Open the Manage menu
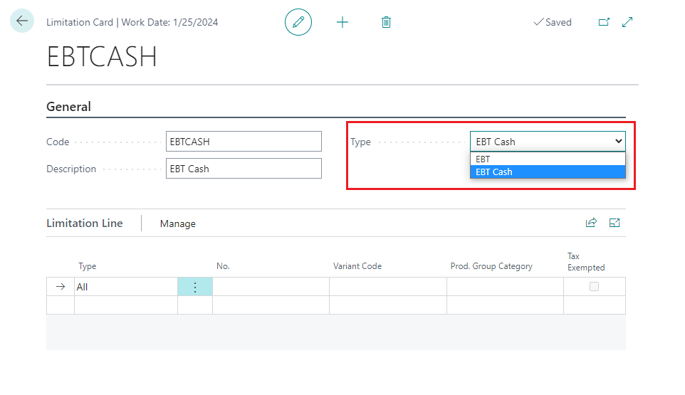 click(x=177, y=223)
